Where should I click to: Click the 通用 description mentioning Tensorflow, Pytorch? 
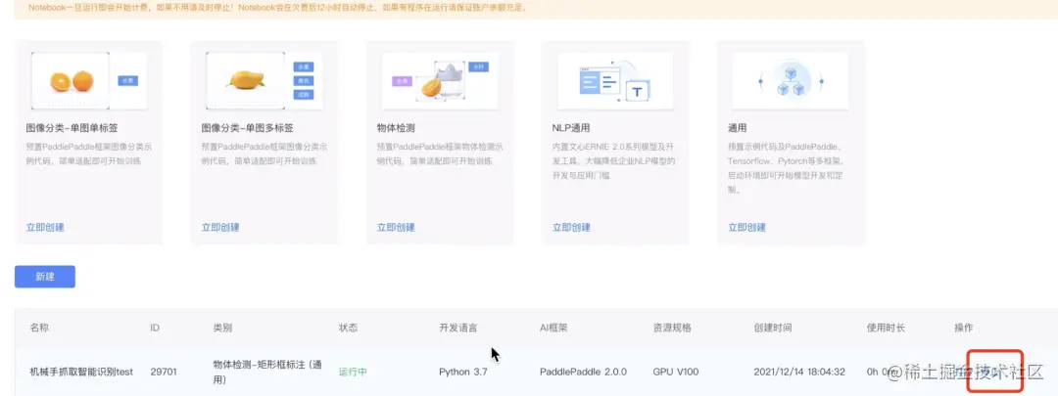point(786,168)
